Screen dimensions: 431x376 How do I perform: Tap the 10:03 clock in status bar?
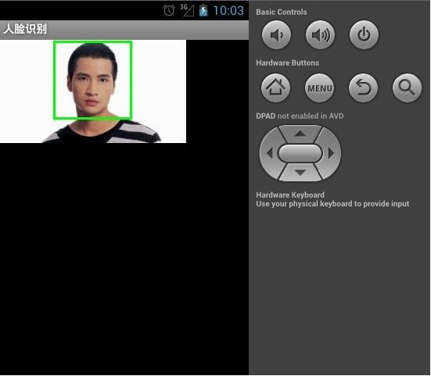(228, 11)
